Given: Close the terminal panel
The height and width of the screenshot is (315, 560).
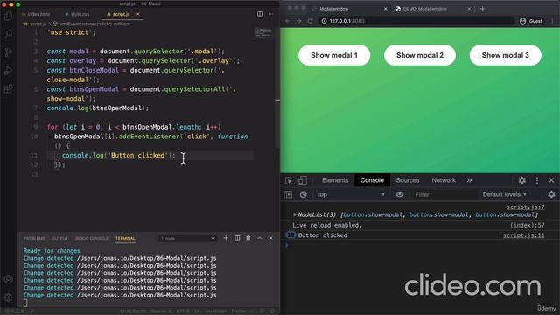Looking at the screenshot, I should click(270, 238).
